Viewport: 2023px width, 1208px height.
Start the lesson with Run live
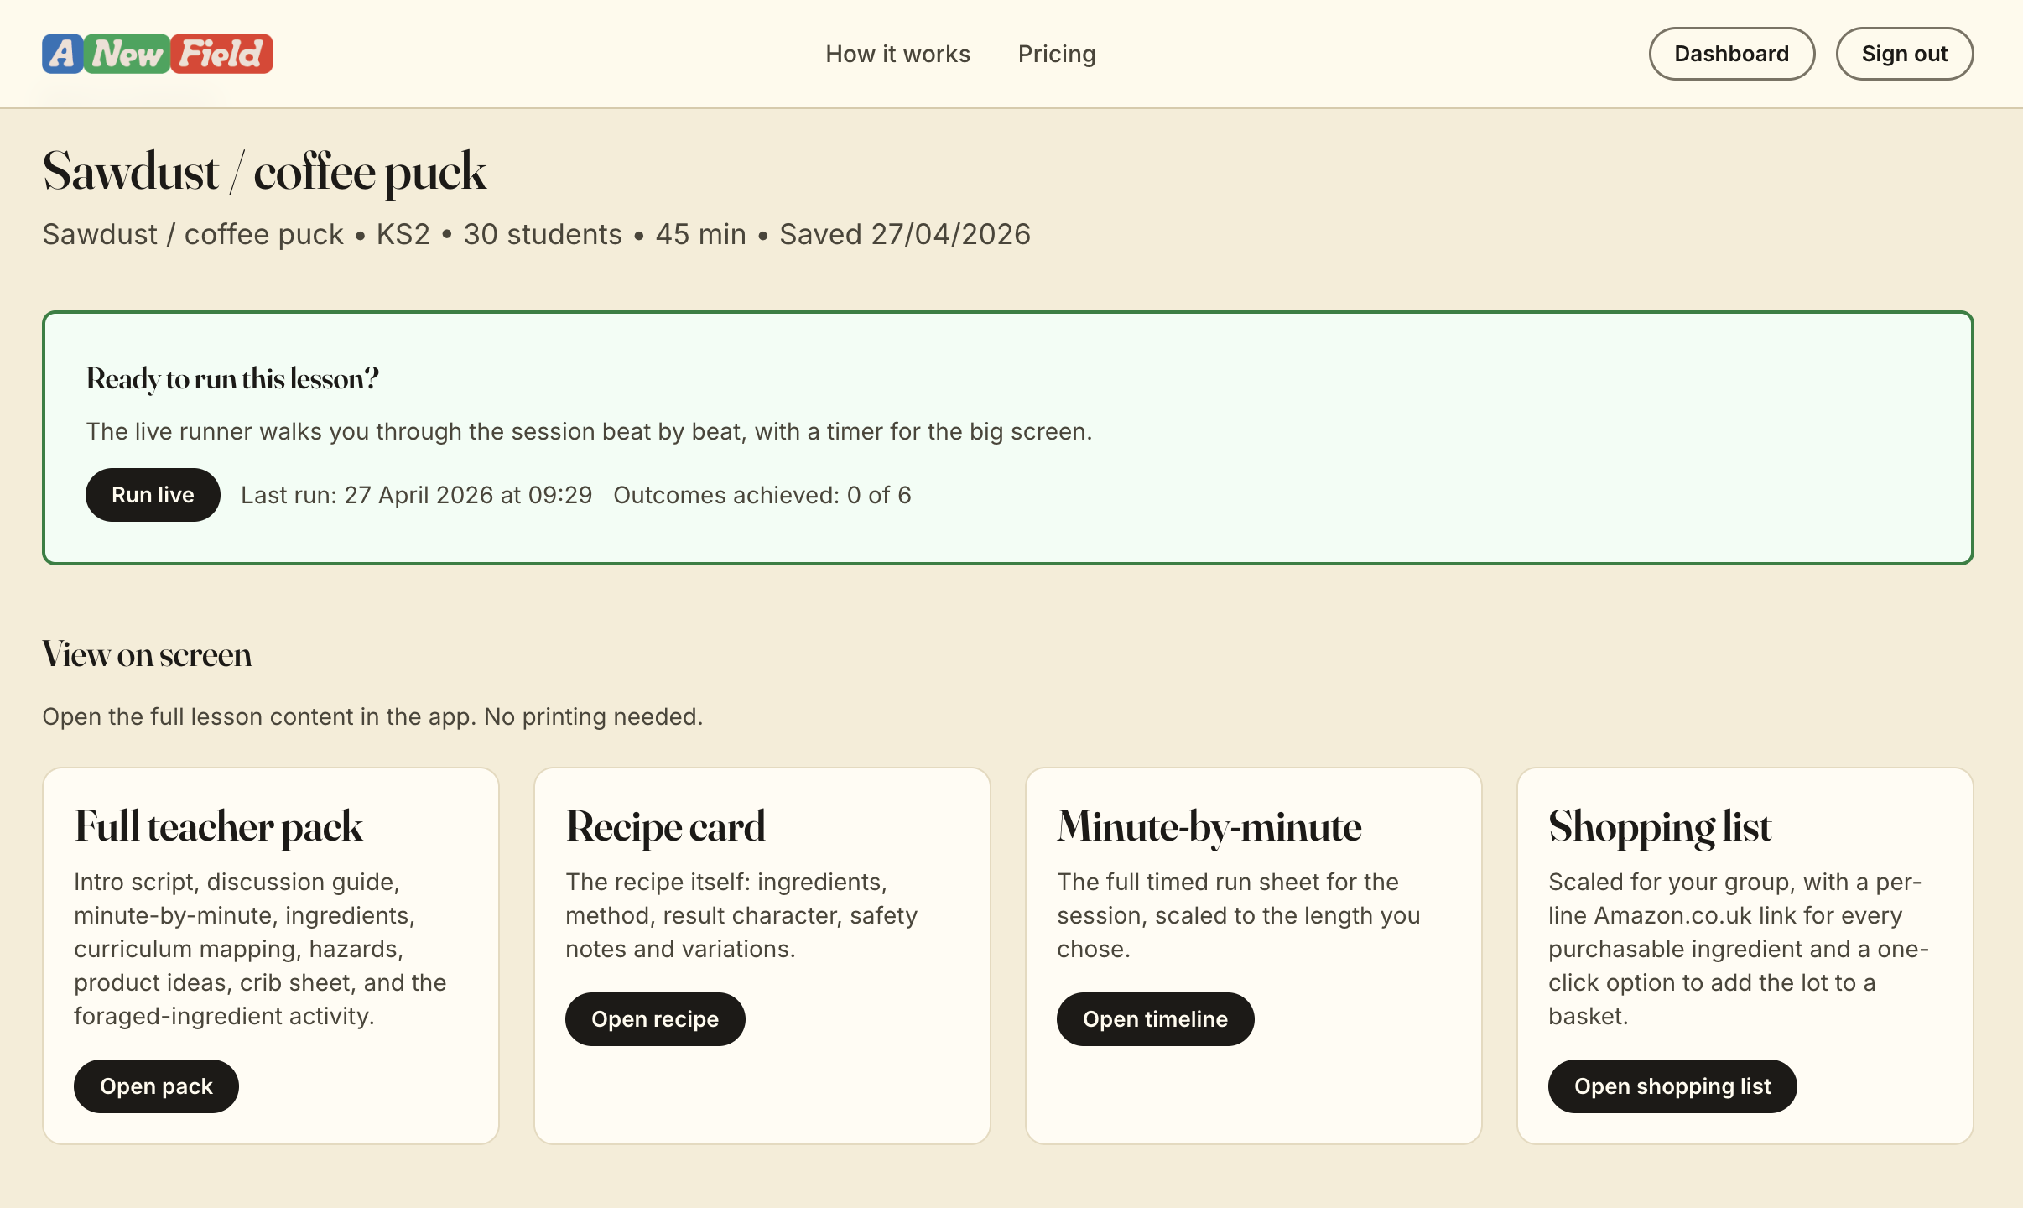click(x=153, y=495)
